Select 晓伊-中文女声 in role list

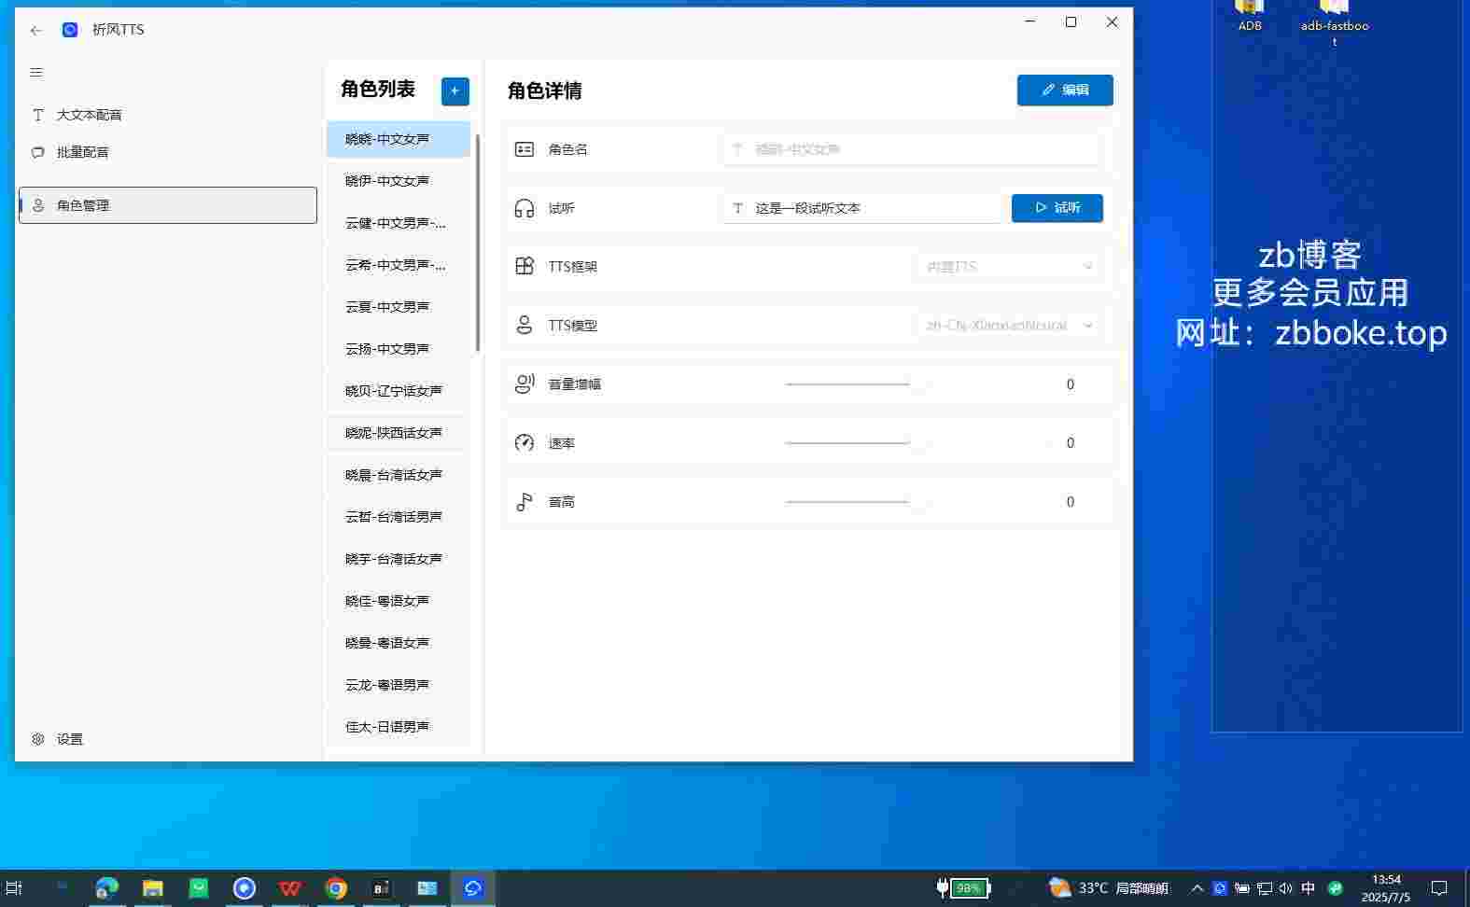[x=399, y=181]
